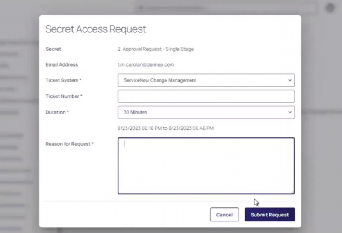Click the 'Reason for Request *' label

[69, 144]
